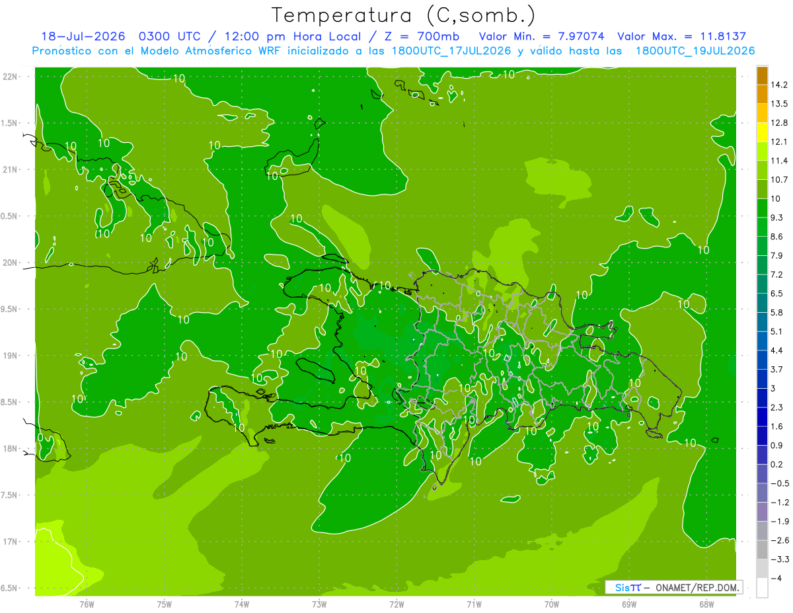Click the latitude label "21N"
The image size is (793, 613).
[x=9, y=170]
